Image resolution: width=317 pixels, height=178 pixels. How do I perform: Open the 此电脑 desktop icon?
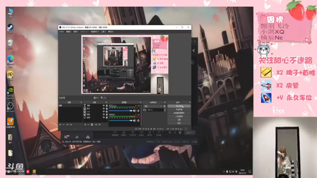[x=10, y=13]
